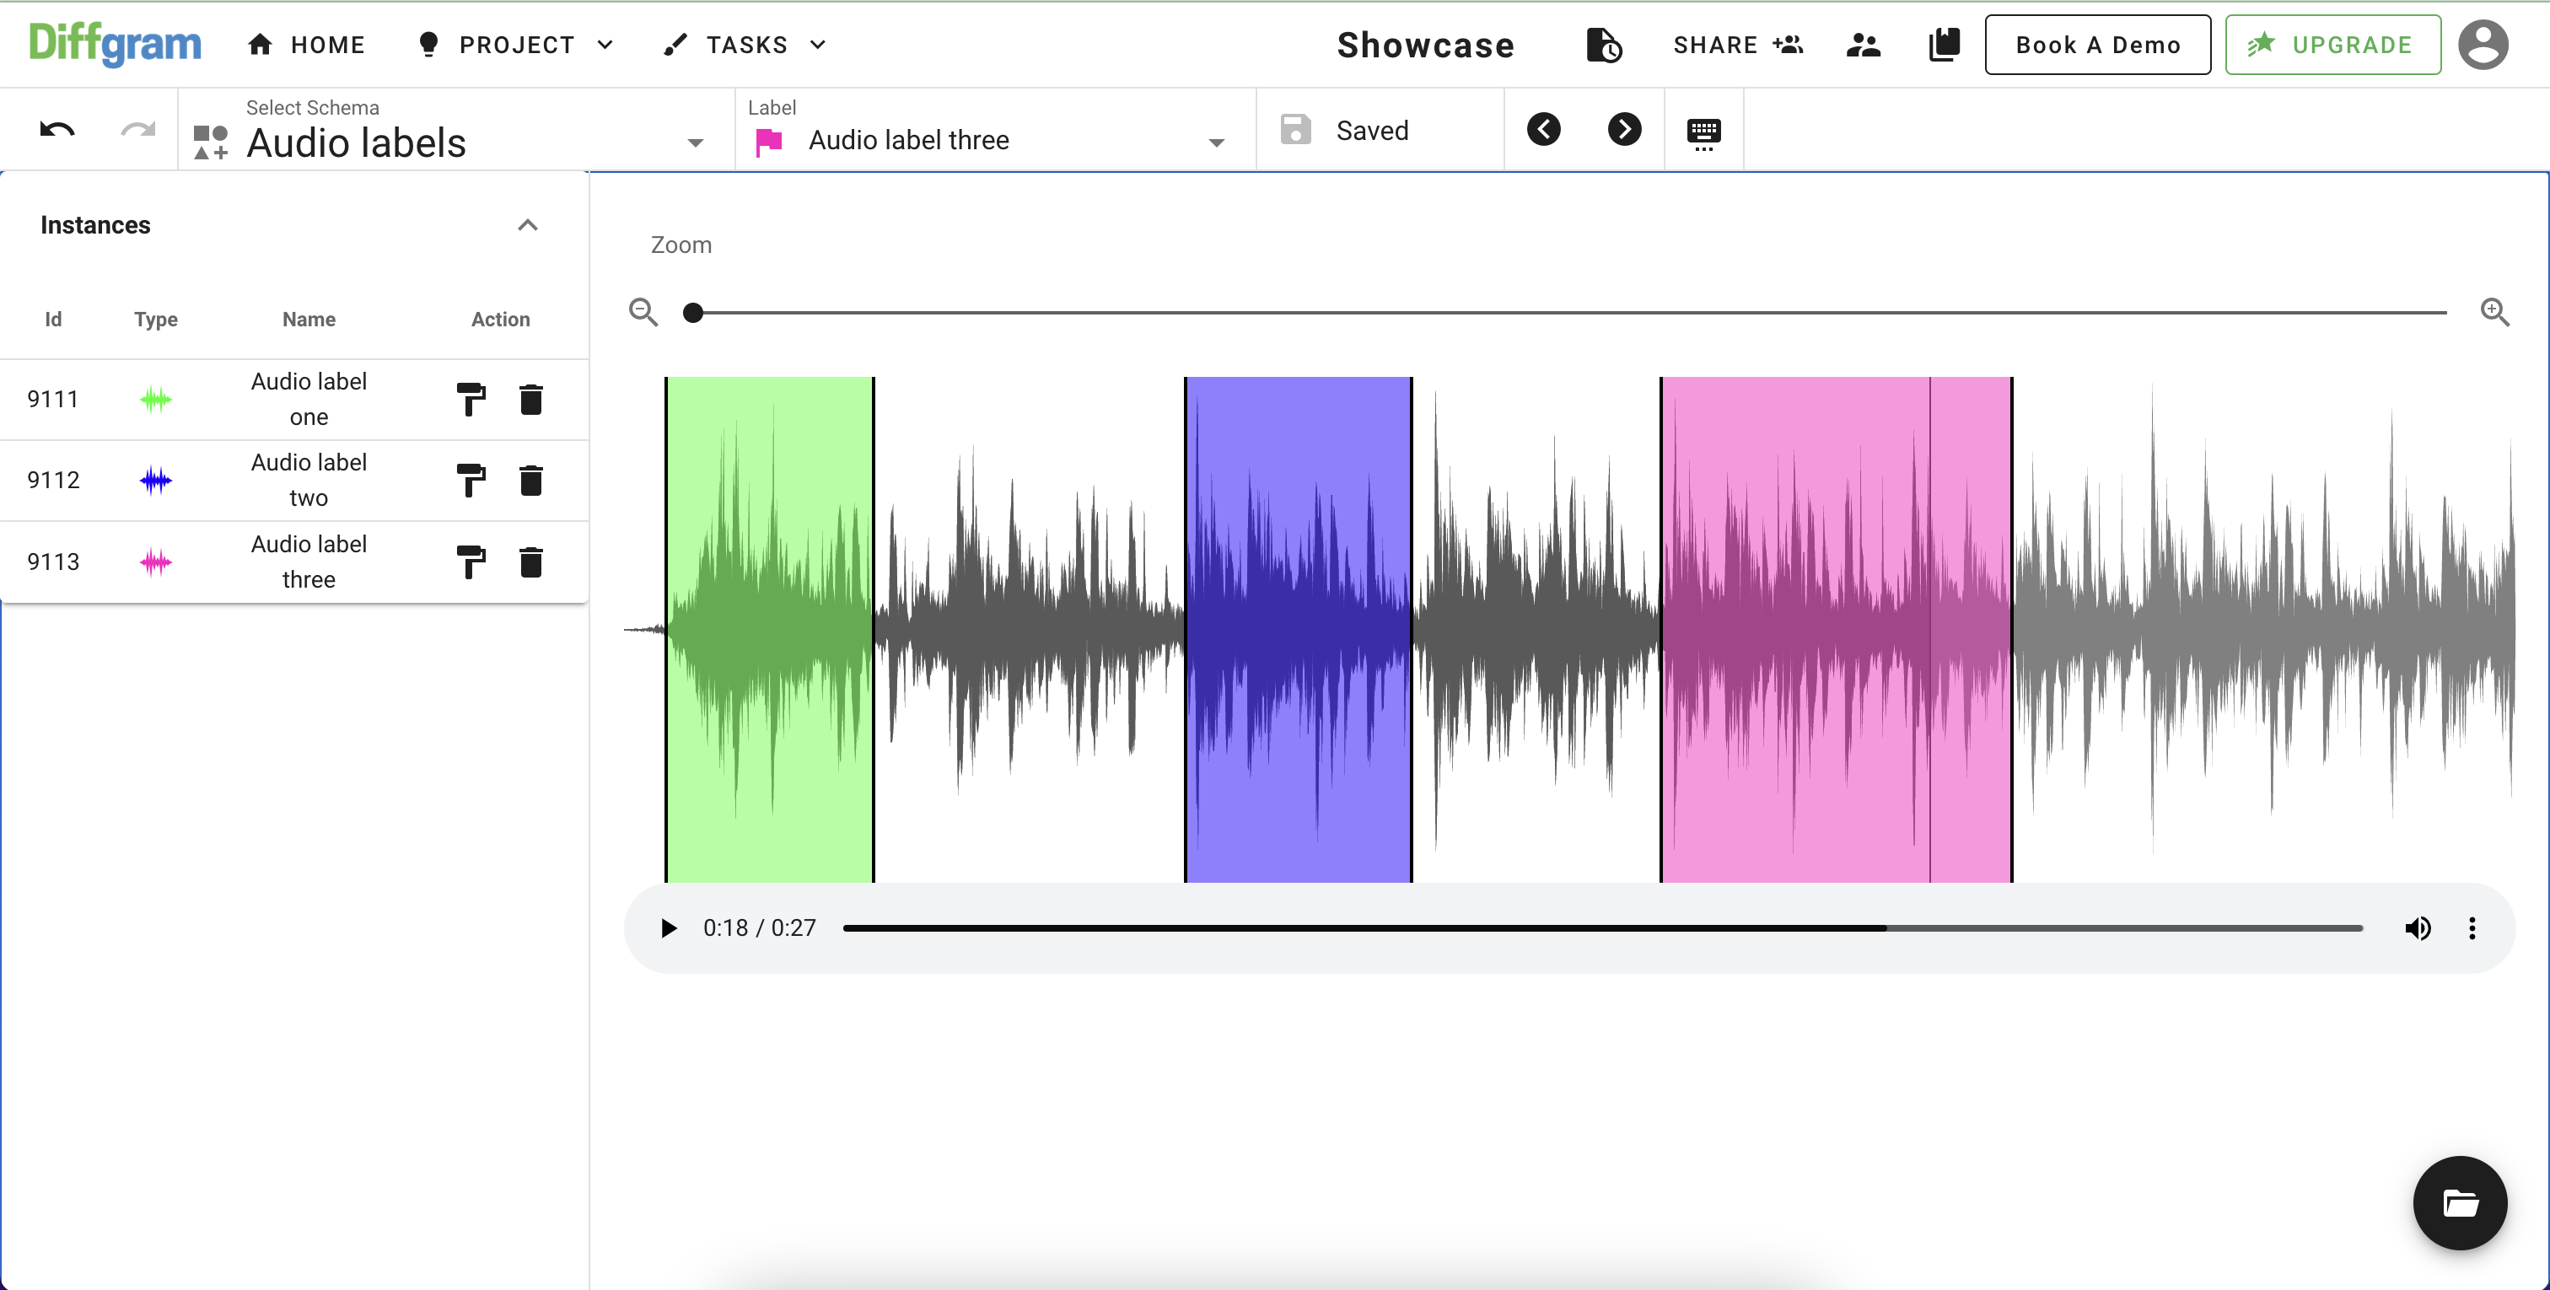Click the redo arrow icon
Viewport: 2550px width, 1290px height.
coord(140,128)
